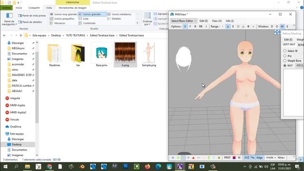Click the PRTS button in masking panel
This screenshot has width=304, height=171.
click(x=300, y=66)
